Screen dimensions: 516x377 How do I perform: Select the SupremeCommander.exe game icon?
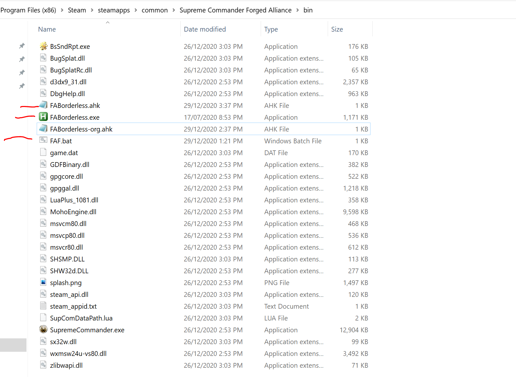point(43,329)
